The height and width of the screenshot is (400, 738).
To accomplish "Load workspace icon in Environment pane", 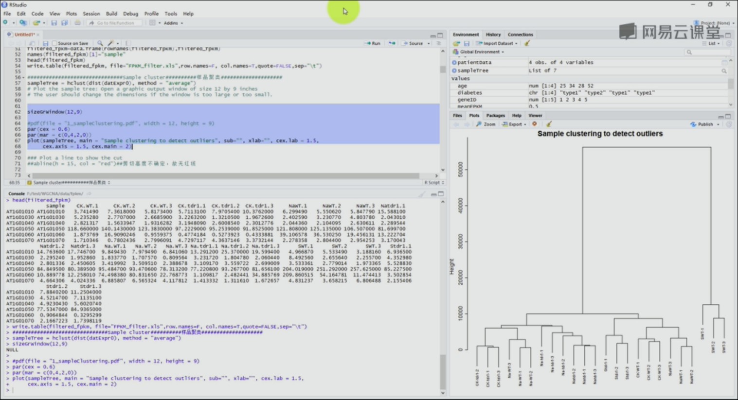I will click(x=456, y=43).
